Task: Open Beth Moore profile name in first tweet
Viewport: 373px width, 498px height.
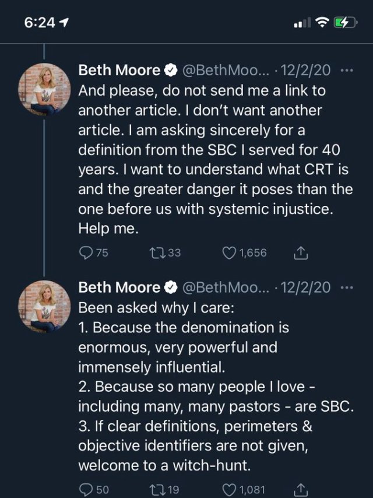Action: [x=119, y=71]
